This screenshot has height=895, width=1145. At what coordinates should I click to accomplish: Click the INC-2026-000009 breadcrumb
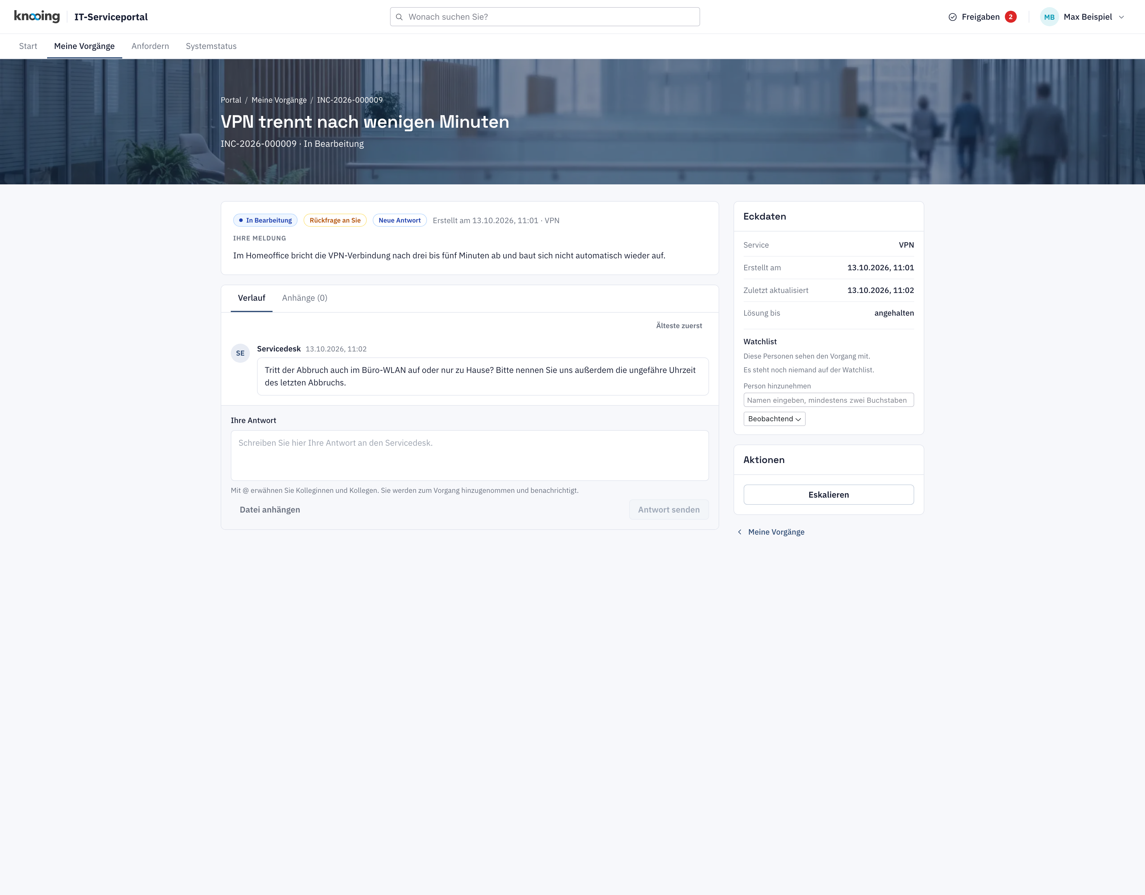[350, 100]
